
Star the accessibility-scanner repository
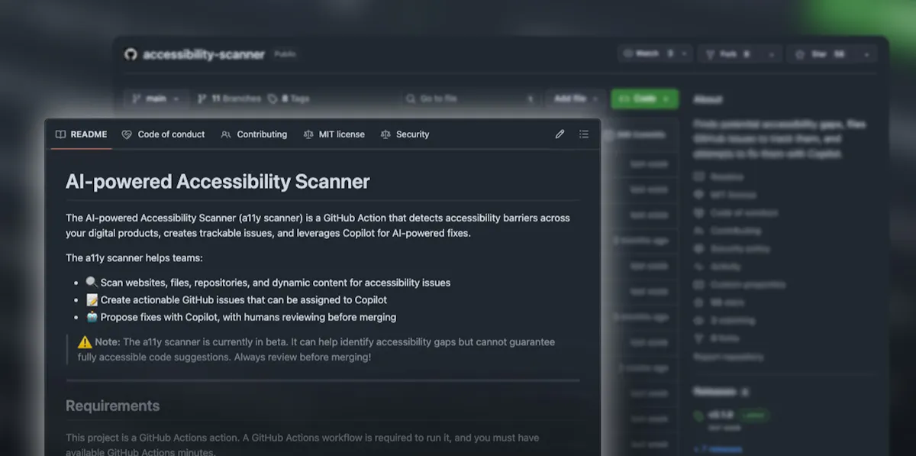[821, 53]
